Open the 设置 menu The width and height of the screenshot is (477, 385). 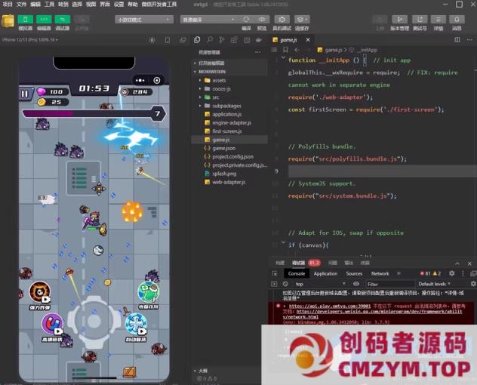[x=118, y=5]
